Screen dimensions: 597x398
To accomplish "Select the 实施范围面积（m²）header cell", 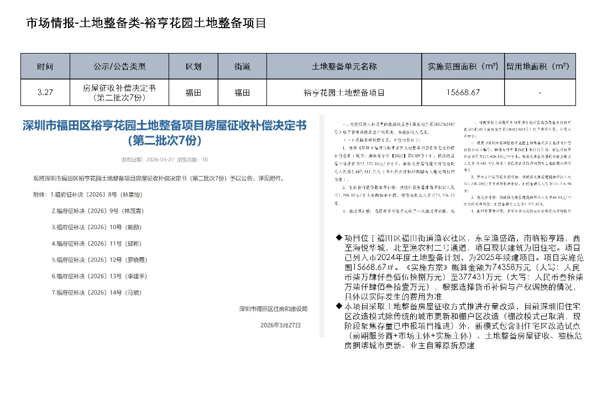I will click(463, 67).
